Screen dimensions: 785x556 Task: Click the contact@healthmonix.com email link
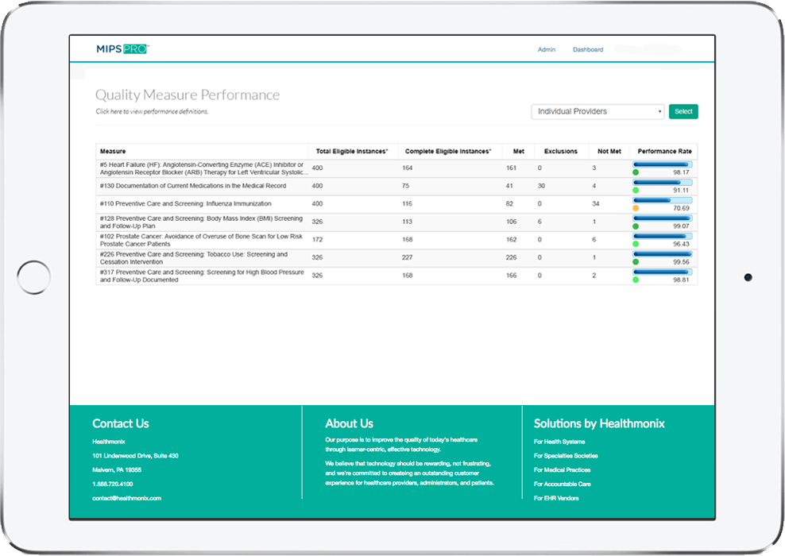[x=126, y=498]
